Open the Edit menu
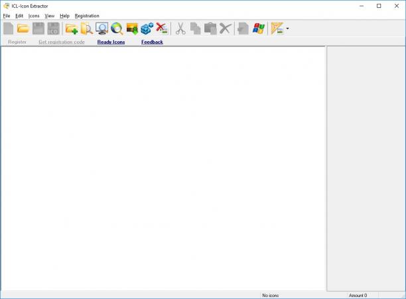The width and height of the screenshot is (406, 299). point(19,16)
